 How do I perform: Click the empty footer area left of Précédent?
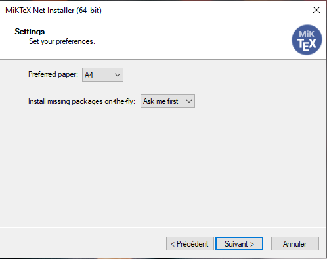82,243
